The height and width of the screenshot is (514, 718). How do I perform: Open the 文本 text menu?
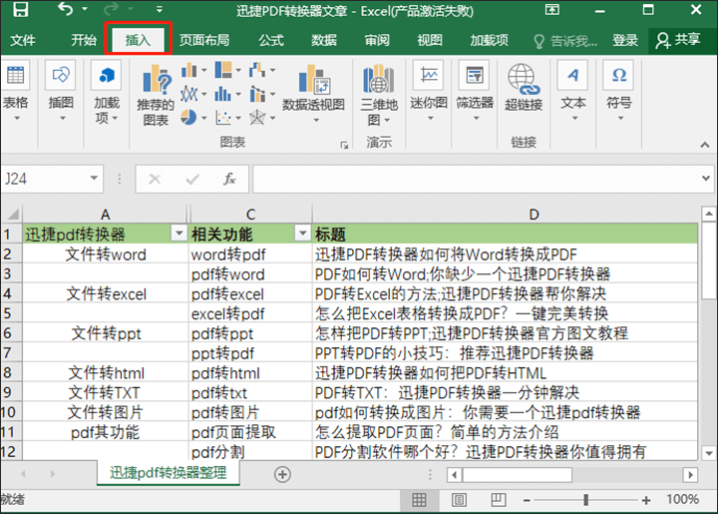click(x=572, y=92)
